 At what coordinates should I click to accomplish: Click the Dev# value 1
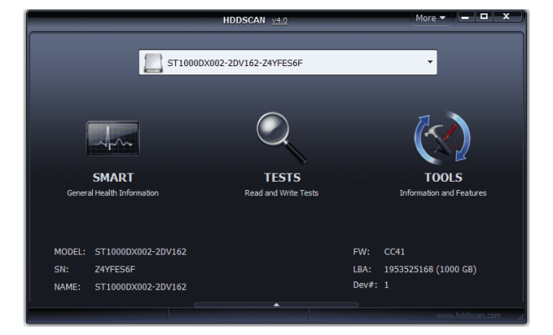point(386,285)
